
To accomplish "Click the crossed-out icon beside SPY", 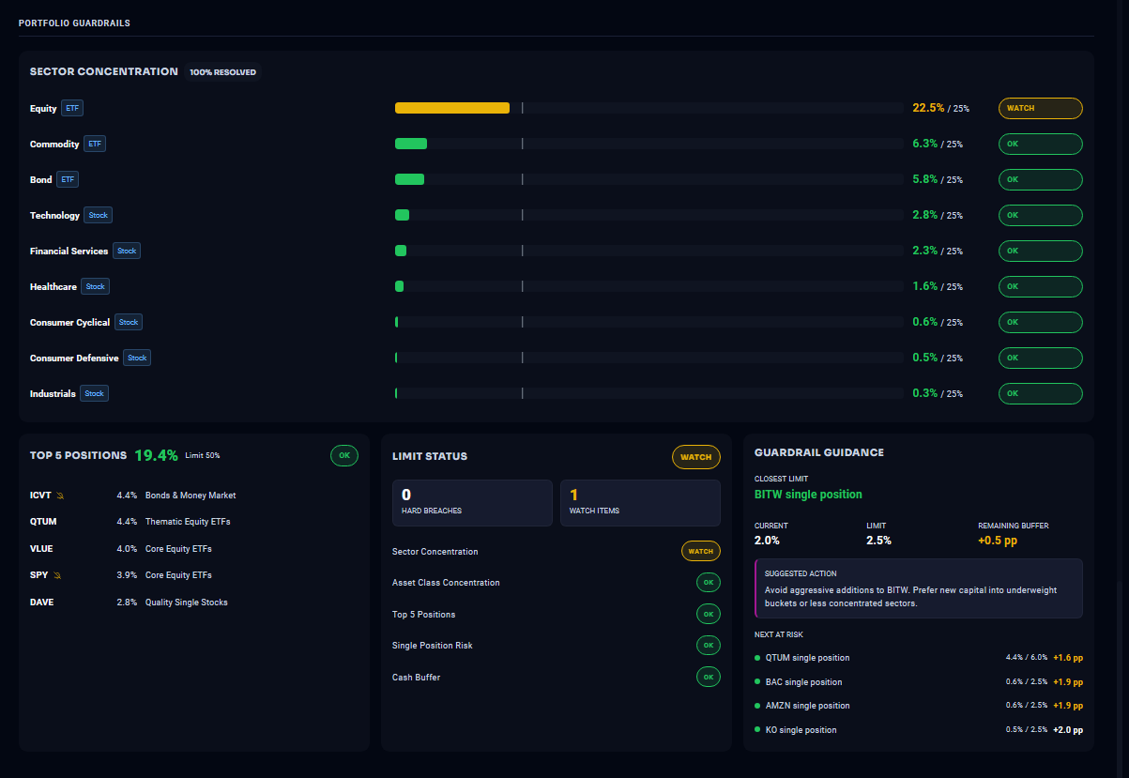I will [x=58, y=575].
